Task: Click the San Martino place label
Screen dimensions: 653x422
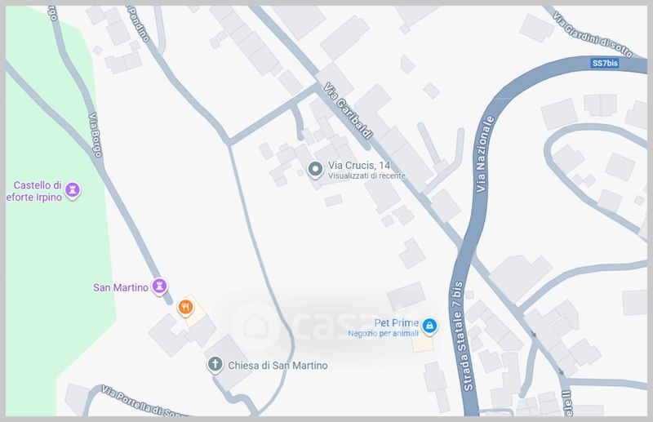Action: click(x=121, y=287)
